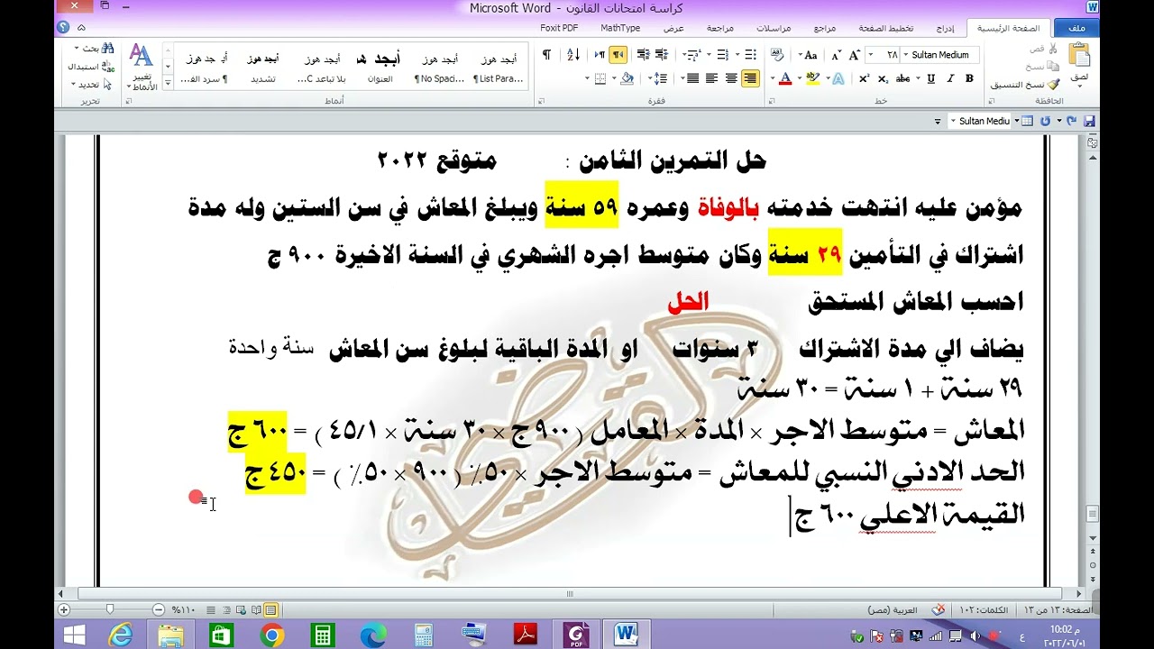1154x649 pixels.
Task: Click the vertical scrollbar thumb
Action: click(1093, 514)
